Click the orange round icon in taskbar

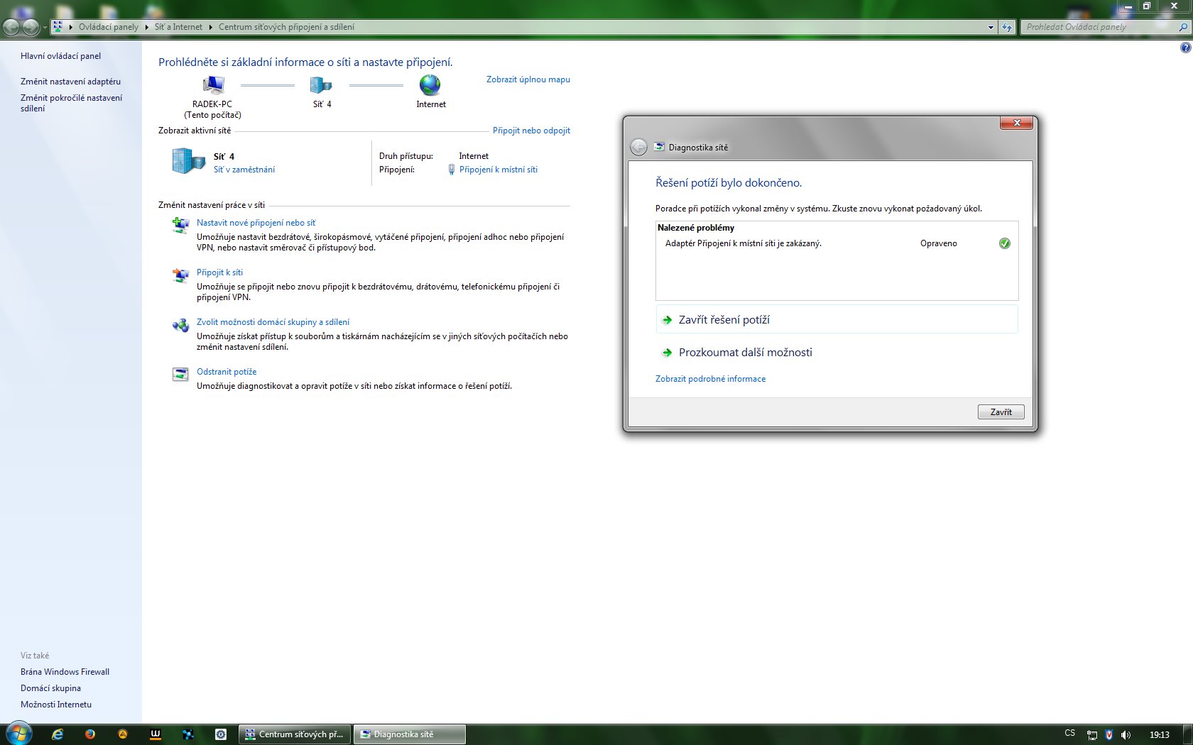pyautogui.click(x=123, y=734)
